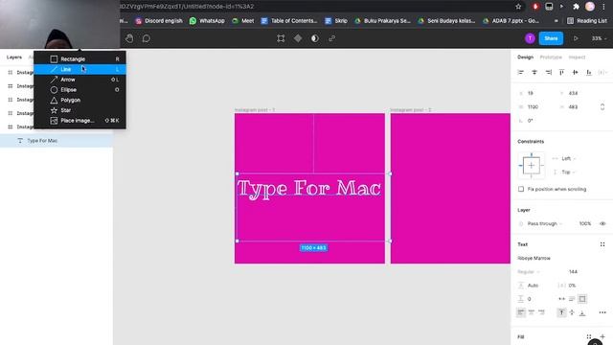Click the Fill styles four-dot icon

[x=589, y=336]
